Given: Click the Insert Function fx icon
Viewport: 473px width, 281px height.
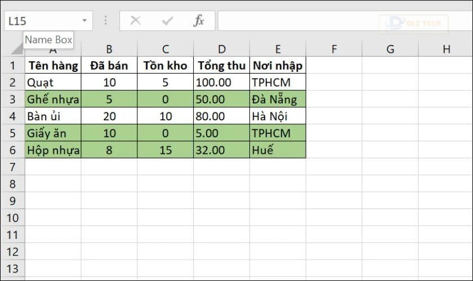Looking at the screenshot, I should click(198, 21).
